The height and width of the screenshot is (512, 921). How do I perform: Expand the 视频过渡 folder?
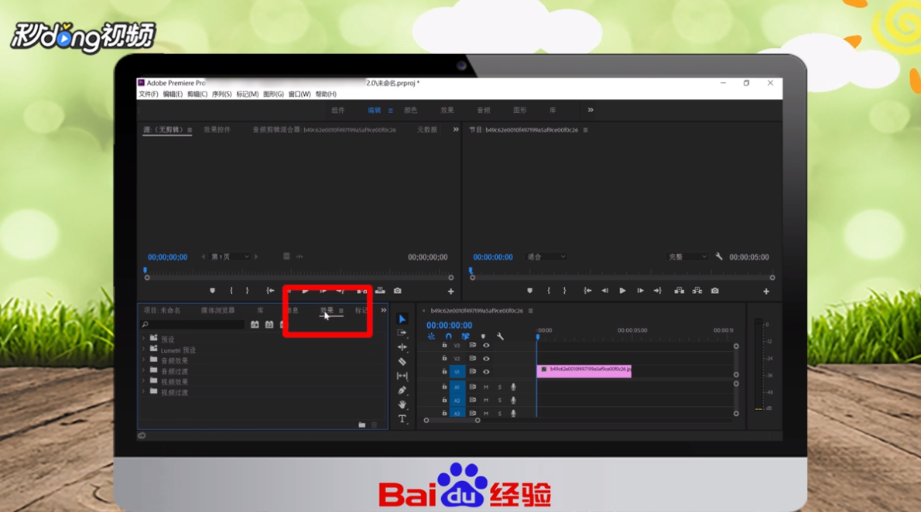pos(143,391)
